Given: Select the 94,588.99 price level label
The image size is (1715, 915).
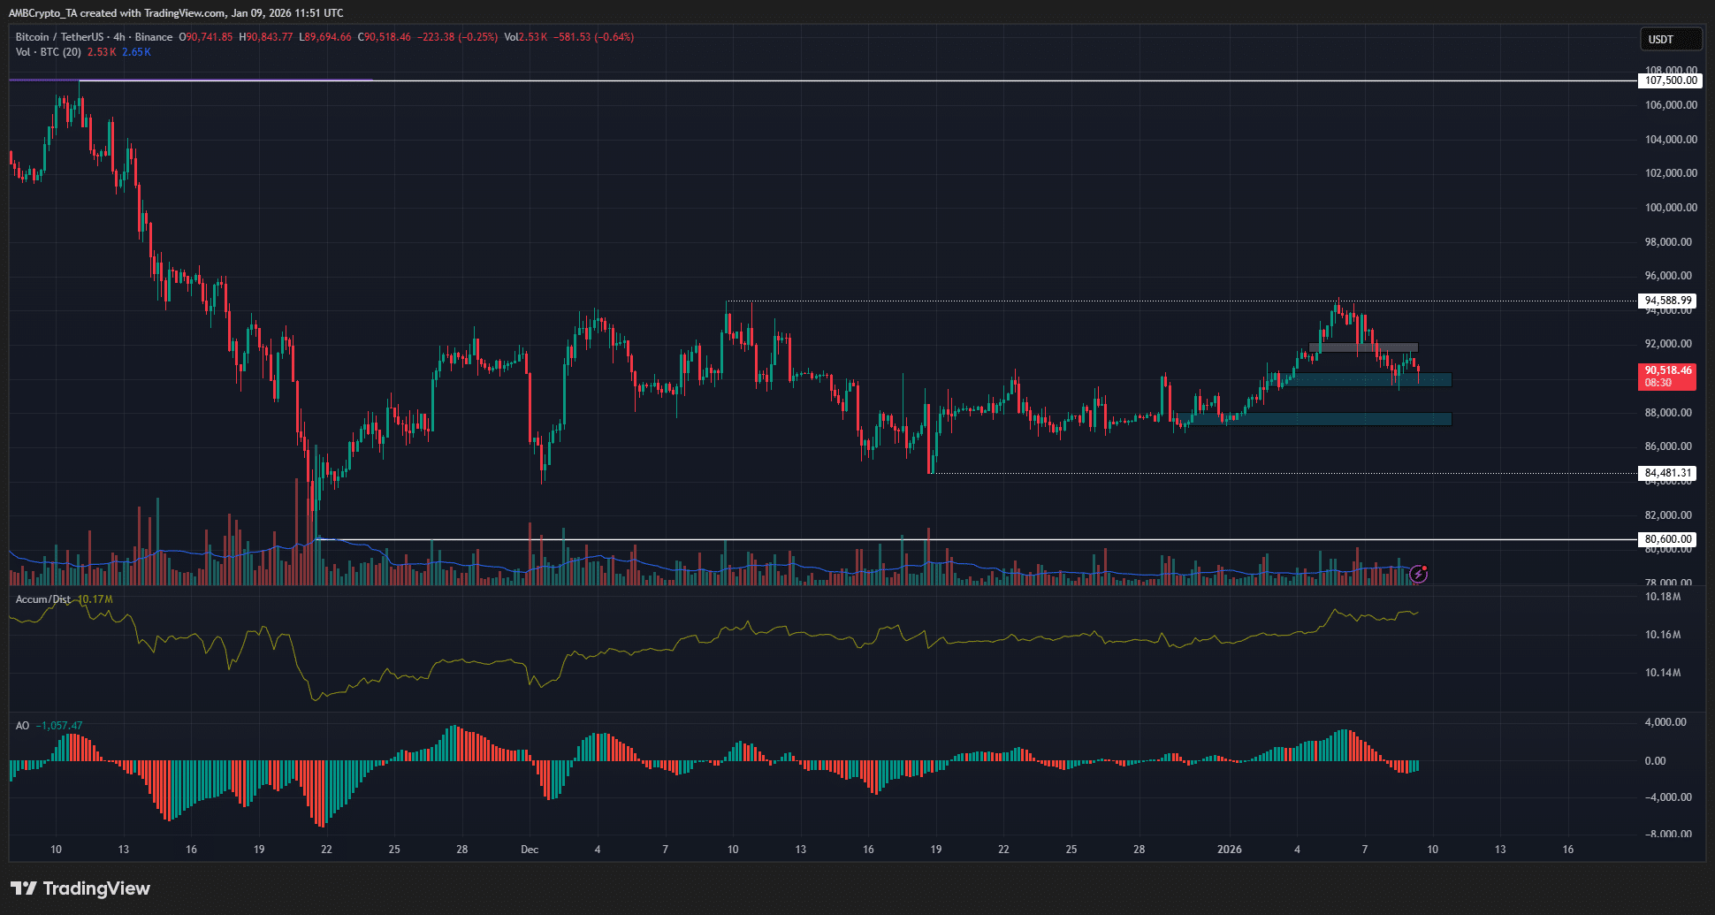Looking at the screenshot, I should point(1669,301).
